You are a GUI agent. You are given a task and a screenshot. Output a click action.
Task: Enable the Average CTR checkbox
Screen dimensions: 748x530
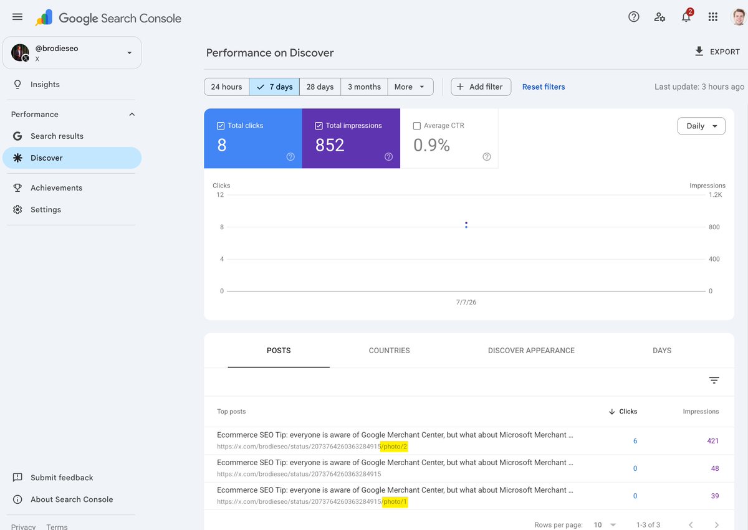(x=417, y=126)
